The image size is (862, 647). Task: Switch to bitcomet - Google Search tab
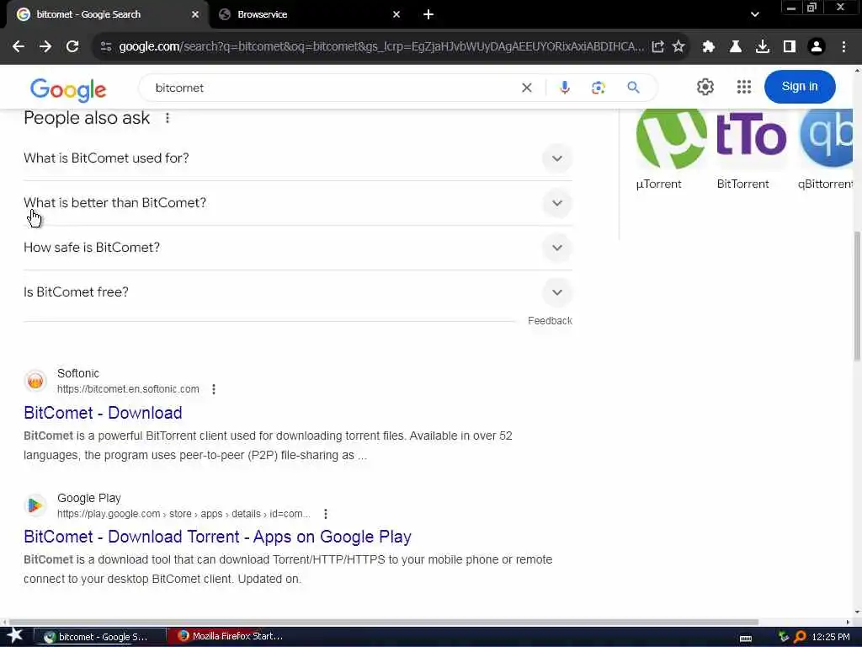point(107,14)
